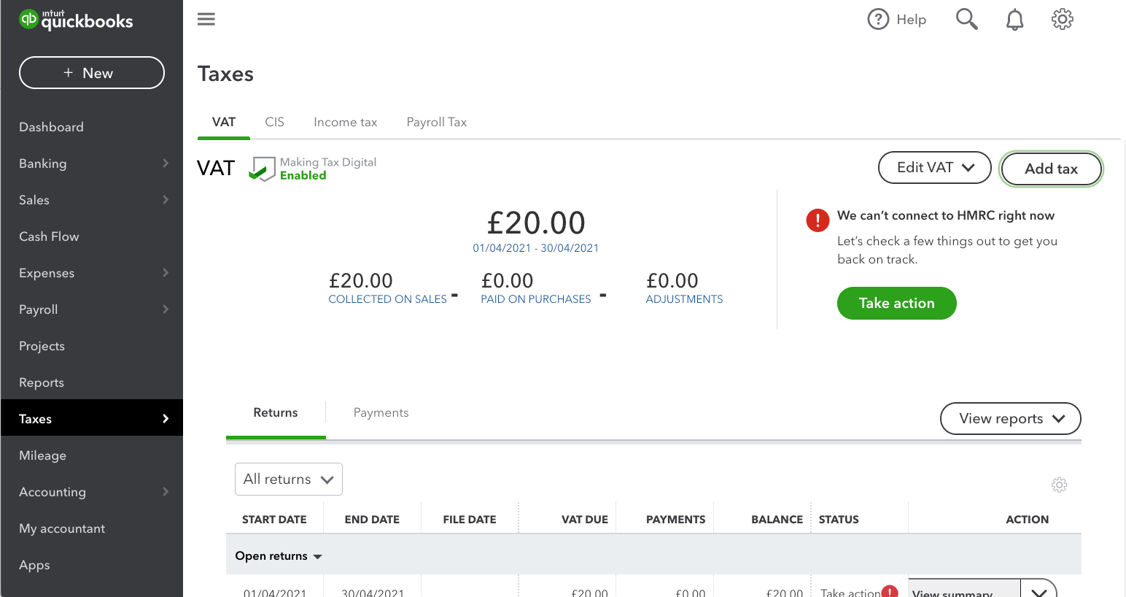Viewport: 1126px width, 597px height.
Task: Open the All returns filter dropdown
Action: (288, 479)
